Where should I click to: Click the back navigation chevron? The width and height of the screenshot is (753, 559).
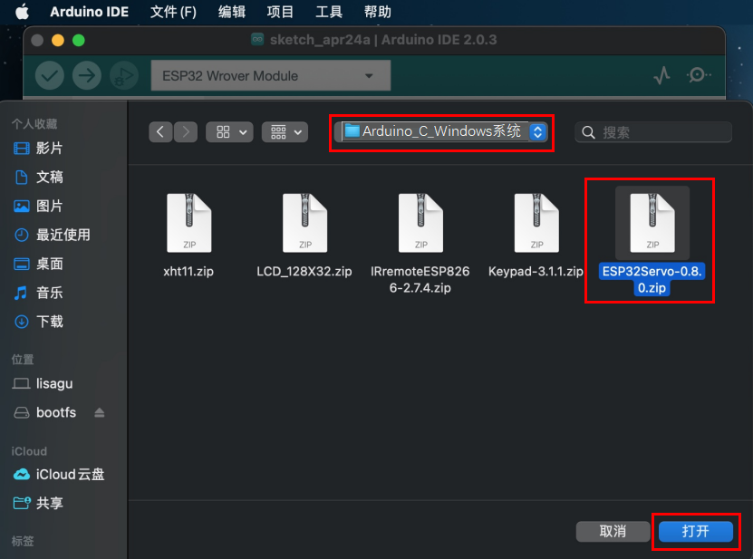pyautogui.click(x=160, y=132)
